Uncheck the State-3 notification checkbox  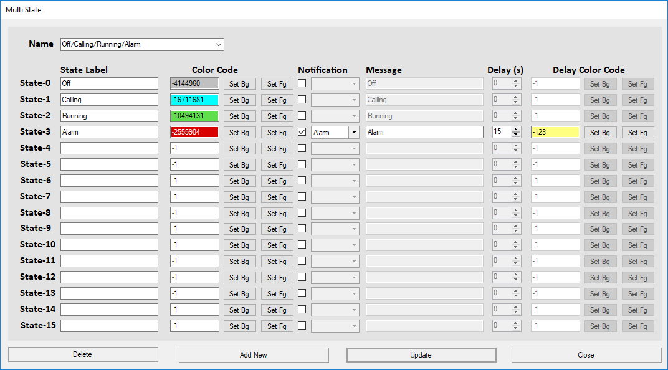[302, 132]
